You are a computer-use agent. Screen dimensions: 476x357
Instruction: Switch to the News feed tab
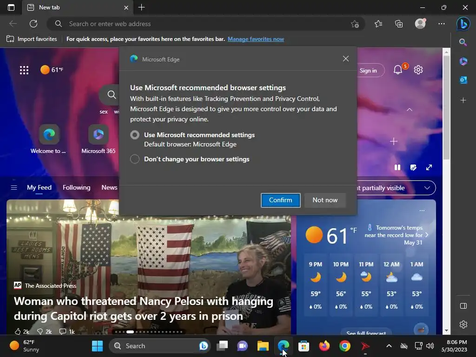109,188
